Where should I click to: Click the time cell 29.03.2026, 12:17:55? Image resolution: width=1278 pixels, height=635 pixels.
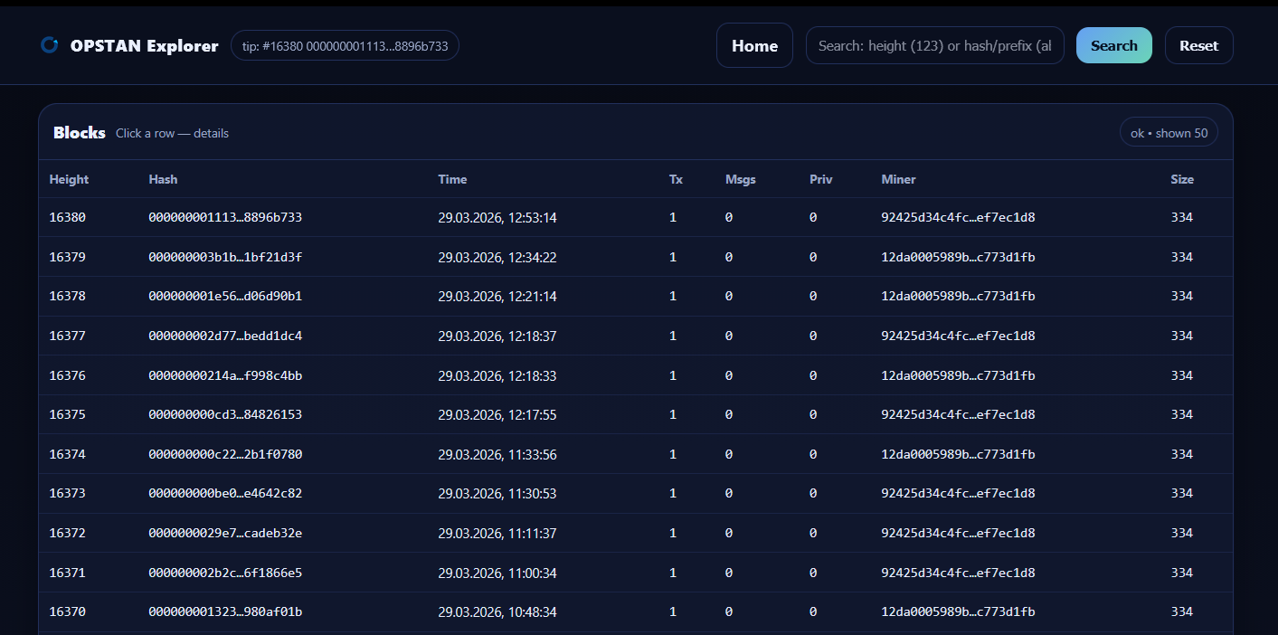(x=497, y=414)
